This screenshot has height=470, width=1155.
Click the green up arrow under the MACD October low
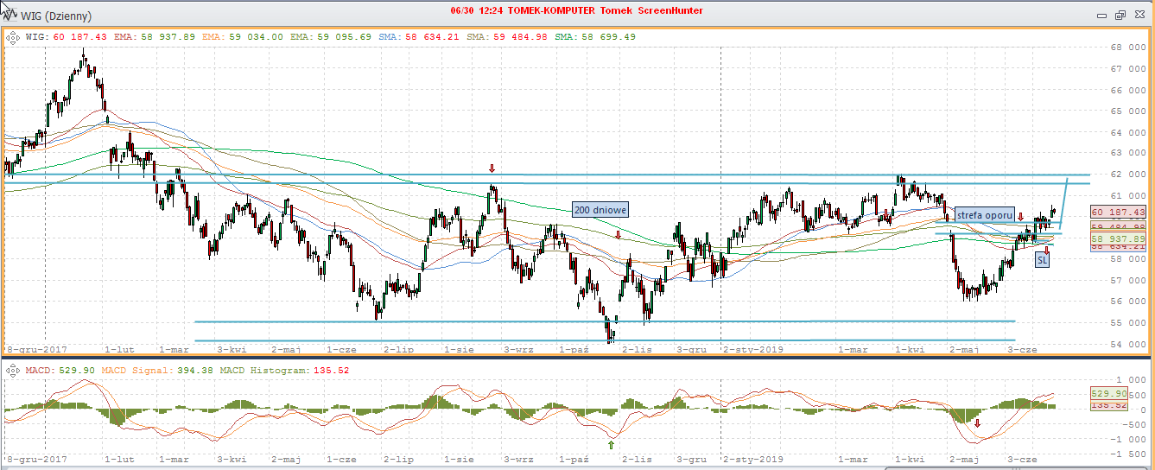click(x=611, y=445)
